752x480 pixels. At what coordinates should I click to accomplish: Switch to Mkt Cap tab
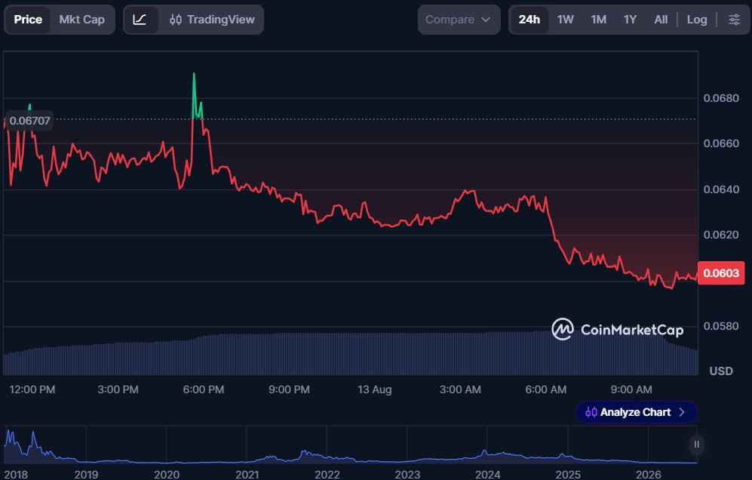[x=82, y=20]
